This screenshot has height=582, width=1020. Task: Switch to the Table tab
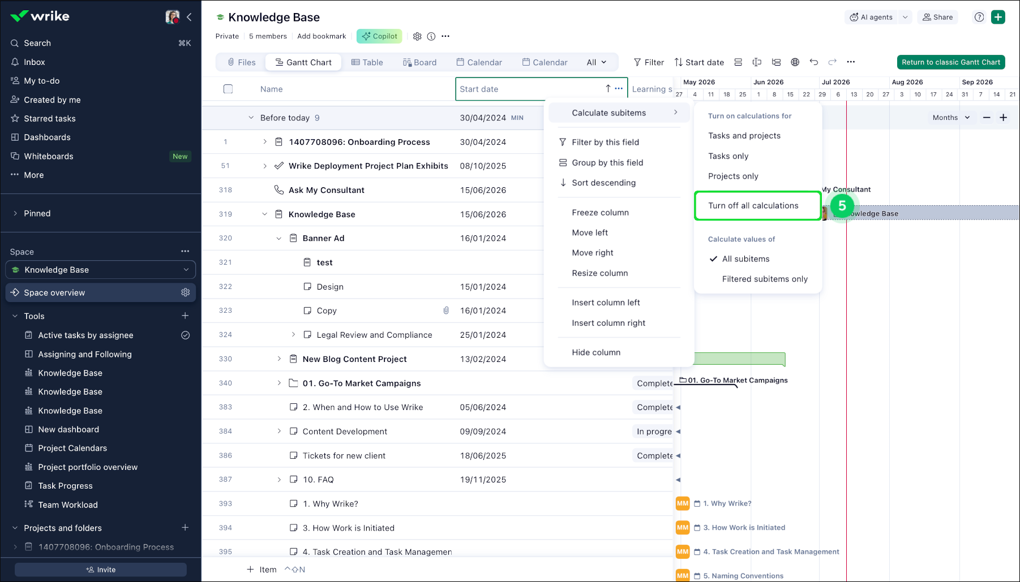pyautogui.click(x=367, y=62)
